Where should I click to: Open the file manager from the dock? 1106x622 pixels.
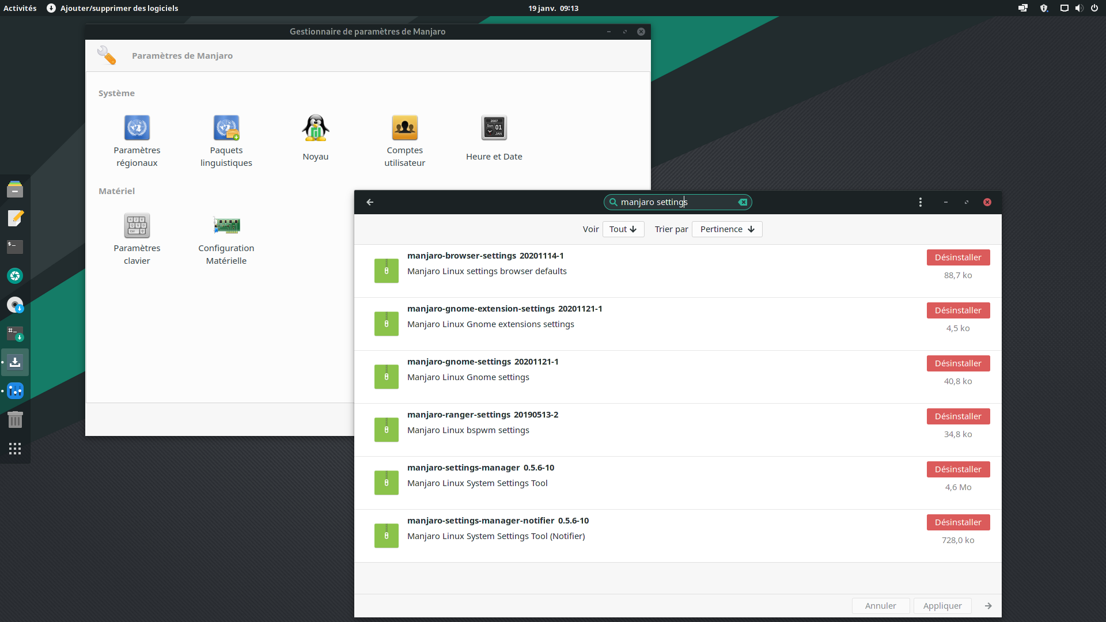tap(15, 189)
